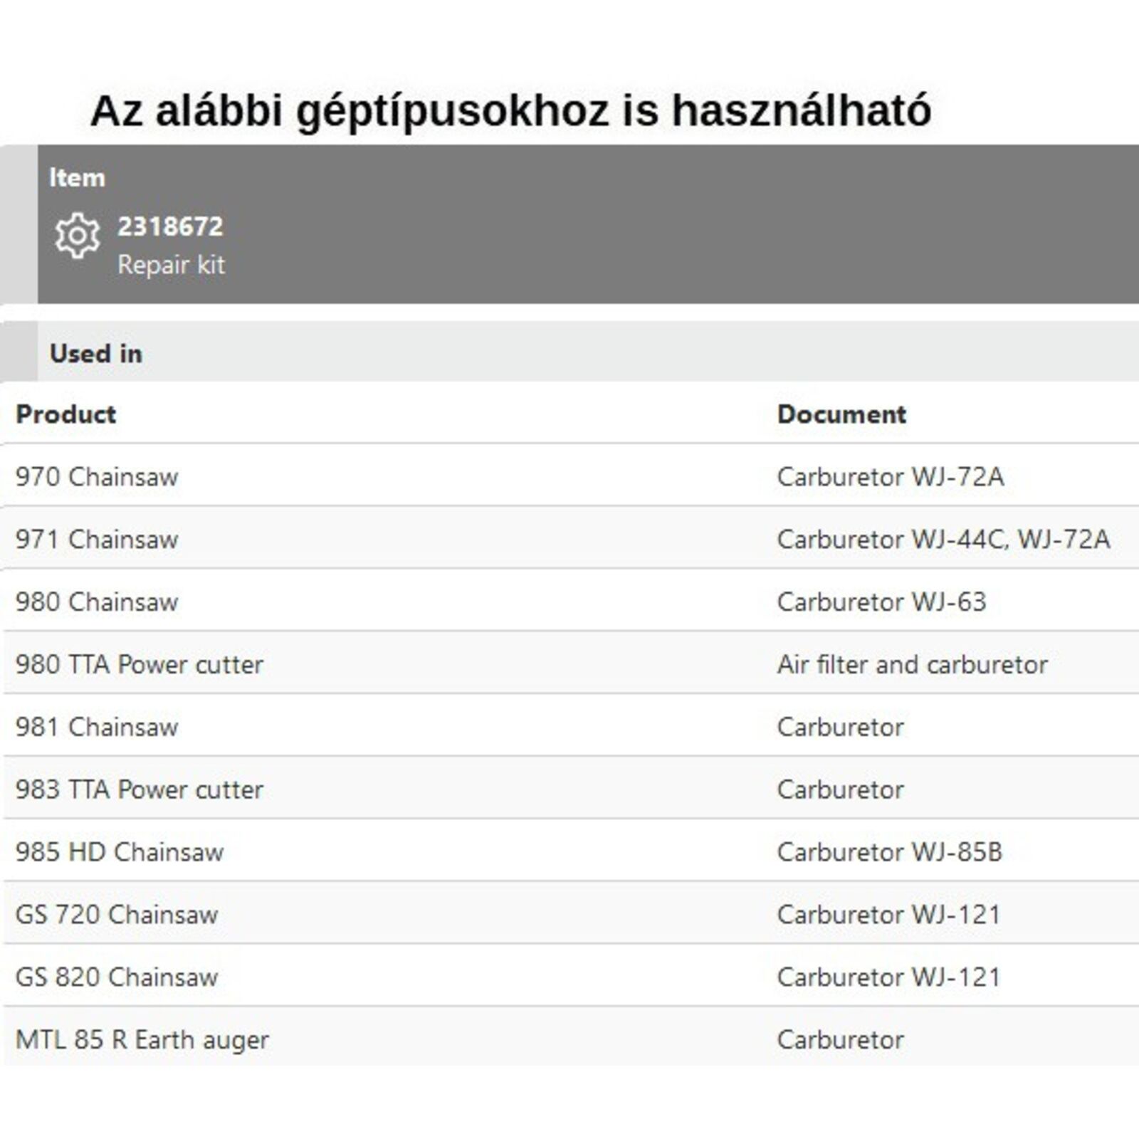Open the 970 Chainsaw product row
Screen dimensions: 1139x1139
[97, 477]
